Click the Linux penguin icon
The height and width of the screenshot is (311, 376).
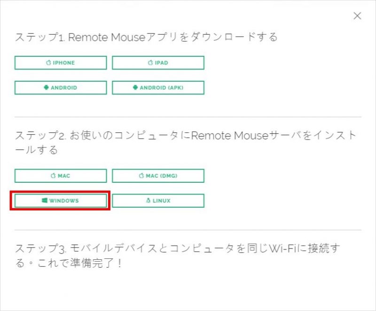tap(149, 201)
